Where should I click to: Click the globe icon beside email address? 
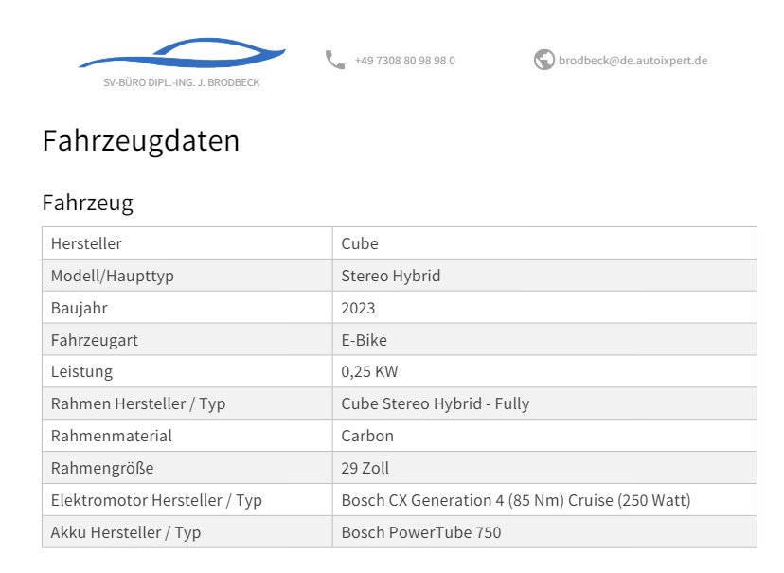[x=544, y=60]
